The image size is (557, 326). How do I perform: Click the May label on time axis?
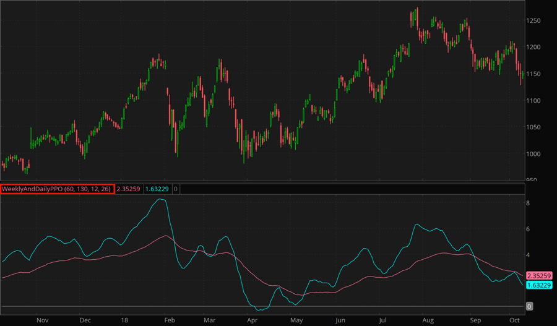click(296, 320)
